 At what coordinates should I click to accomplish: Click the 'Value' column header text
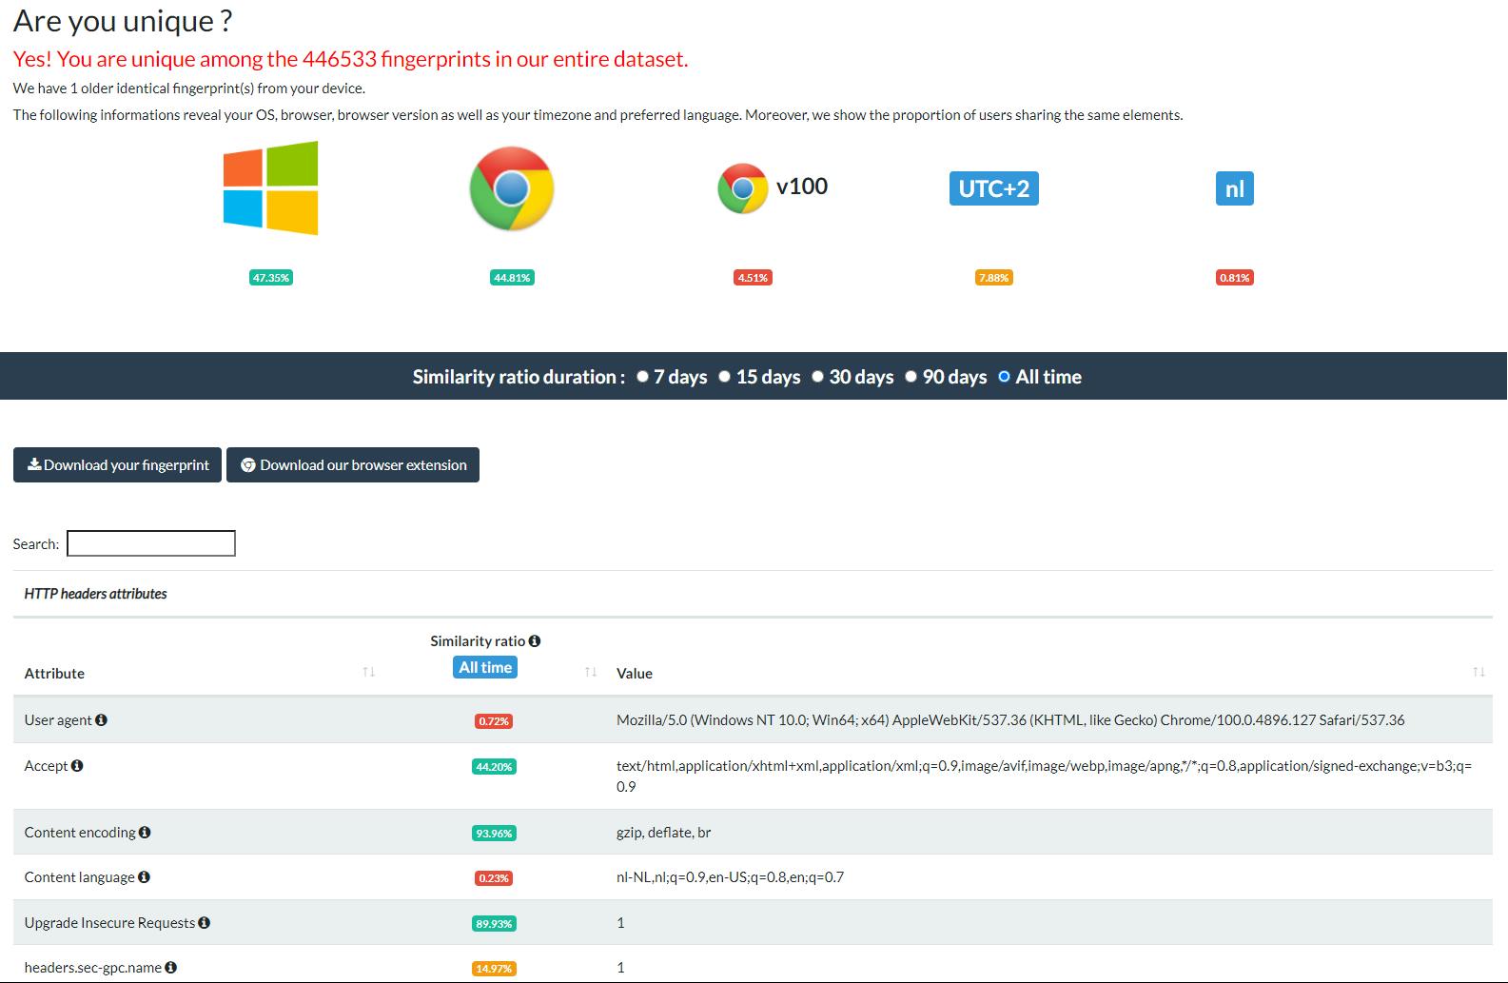point(635,674)
